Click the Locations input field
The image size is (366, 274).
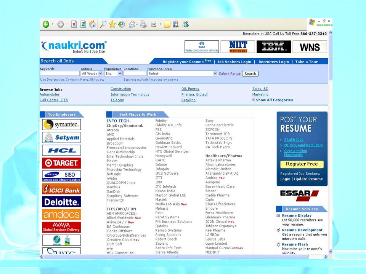pos(135,73)
